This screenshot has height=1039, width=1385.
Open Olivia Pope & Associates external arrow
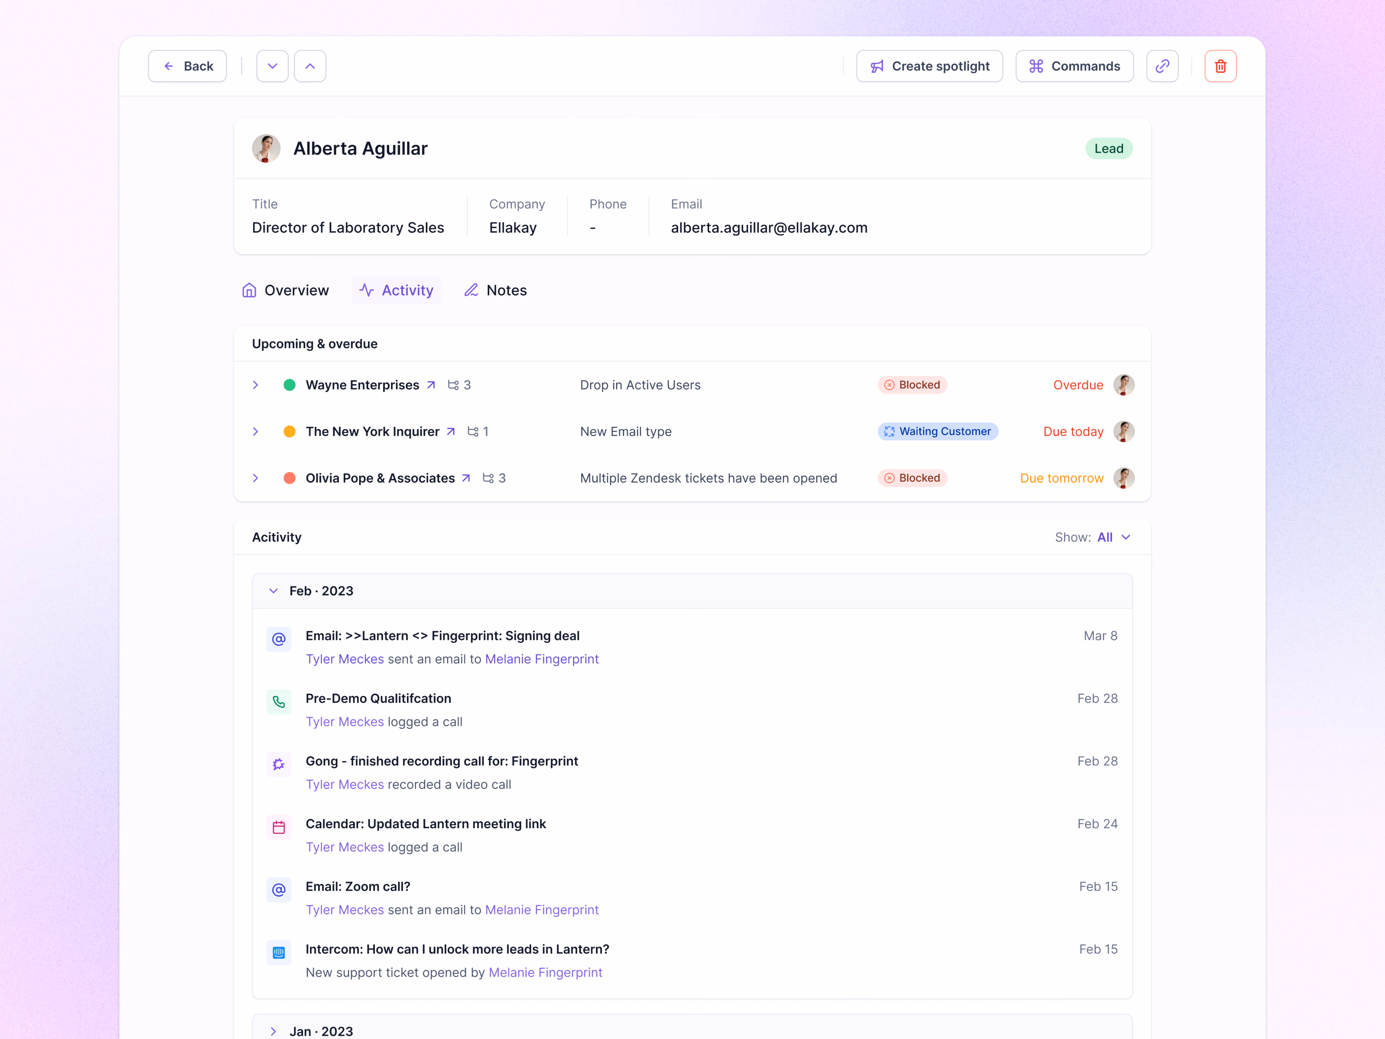click(x=466, y=478)
